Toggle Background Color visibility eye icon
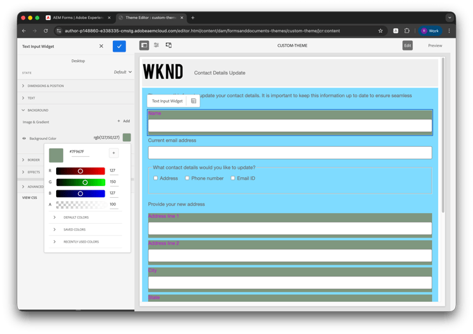This screenshot has width=473, height=334. point(24,139)
